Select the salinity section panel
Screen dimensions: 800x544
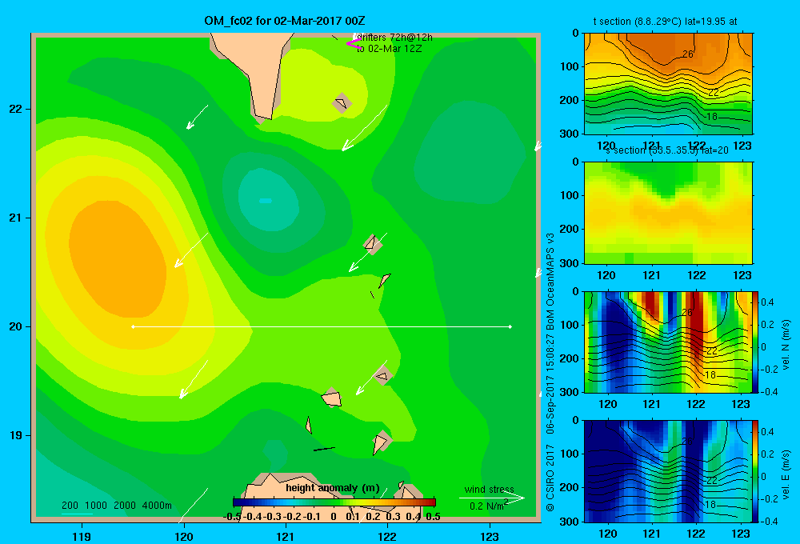coord(668,213)
